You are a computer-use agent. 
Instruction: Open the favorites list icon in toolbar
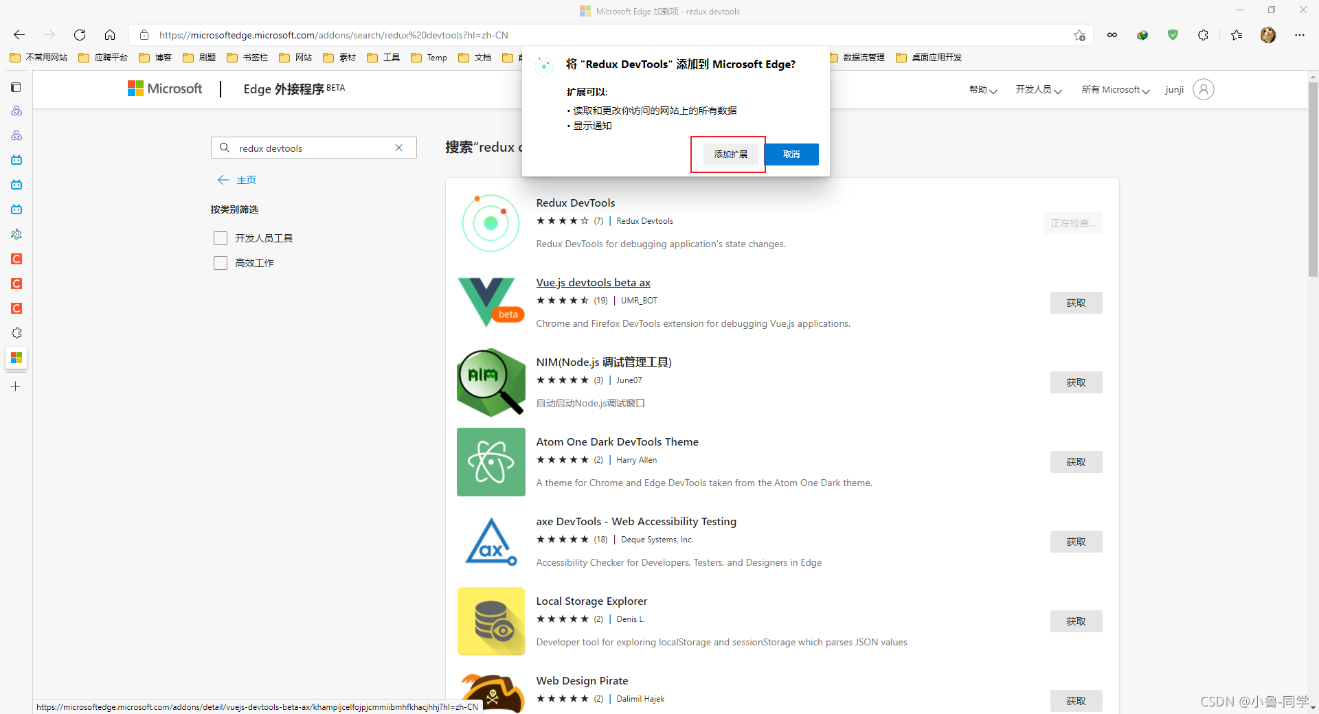point(1237,35)
